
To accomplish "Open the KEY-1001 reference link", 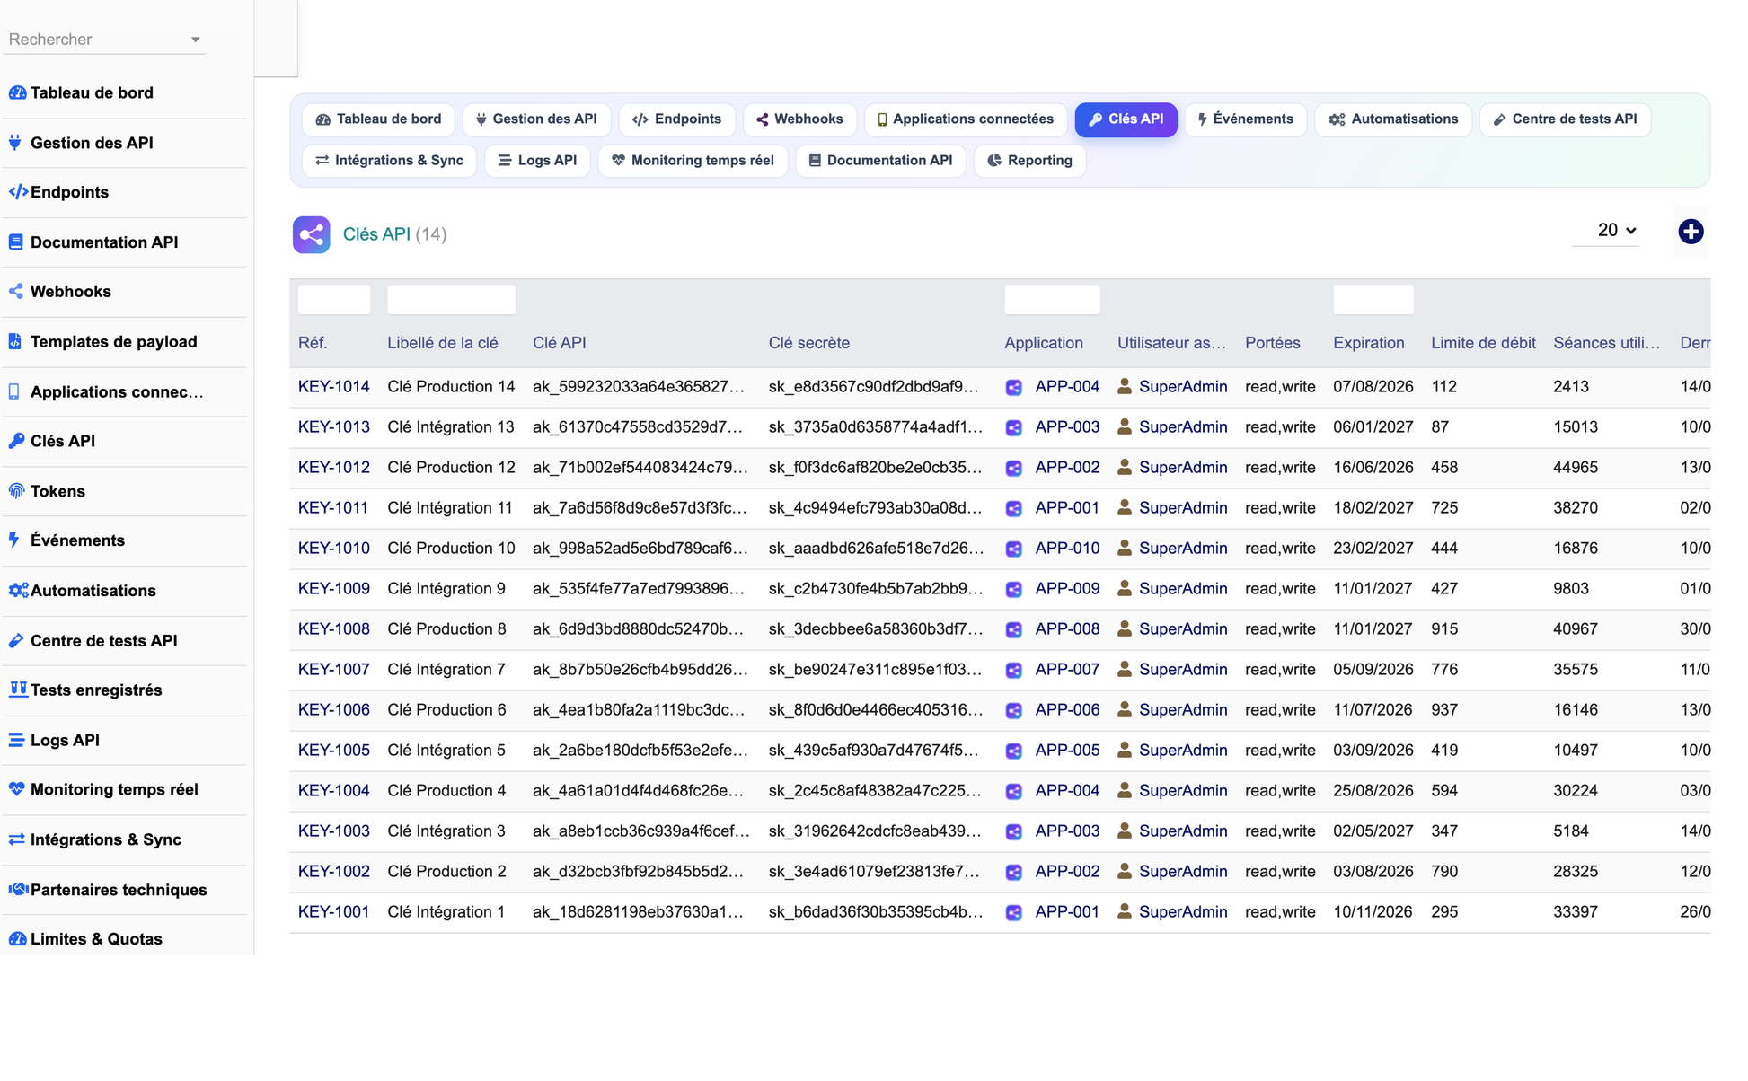I will pos(333,912).
